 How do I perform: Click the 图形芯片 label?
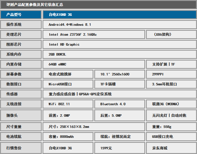21,44
